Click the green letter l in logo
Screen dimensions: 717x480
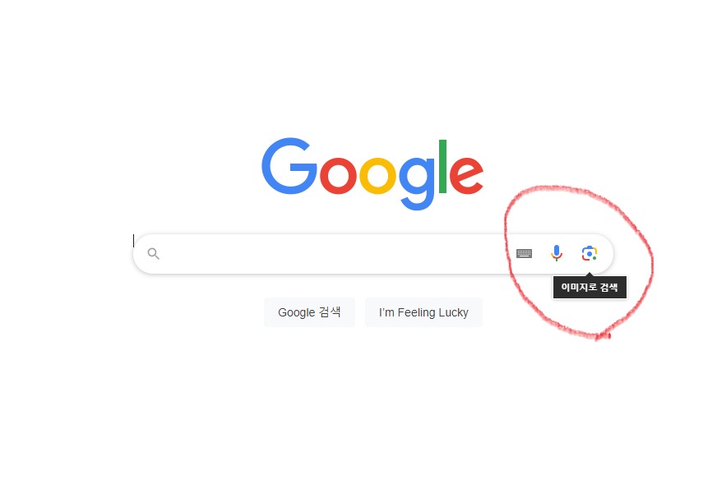coord(442,166)
